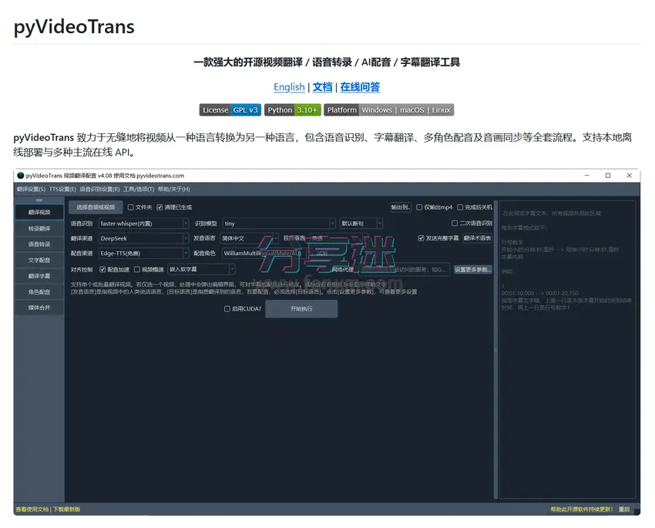Switch to the 转录翻译 sidebar tab

(x=39, y=228)
